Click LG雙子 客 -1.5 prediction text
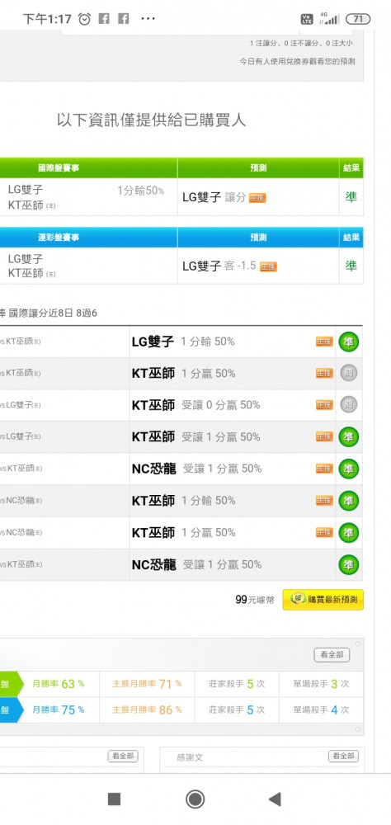 pyautogui.click(x=219, y=266)
